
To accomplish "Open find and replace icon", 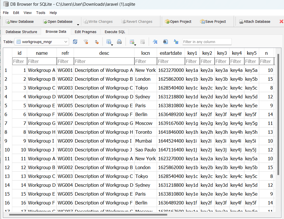I will (x=176, y=42).
